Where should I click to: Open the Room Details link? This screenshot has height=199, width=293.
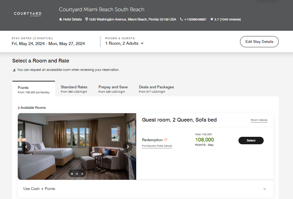[259, 120]
